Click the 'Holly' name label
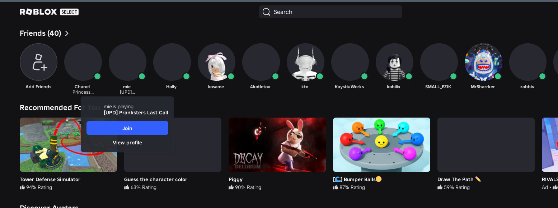558x208 pixels. pos(171,87)
